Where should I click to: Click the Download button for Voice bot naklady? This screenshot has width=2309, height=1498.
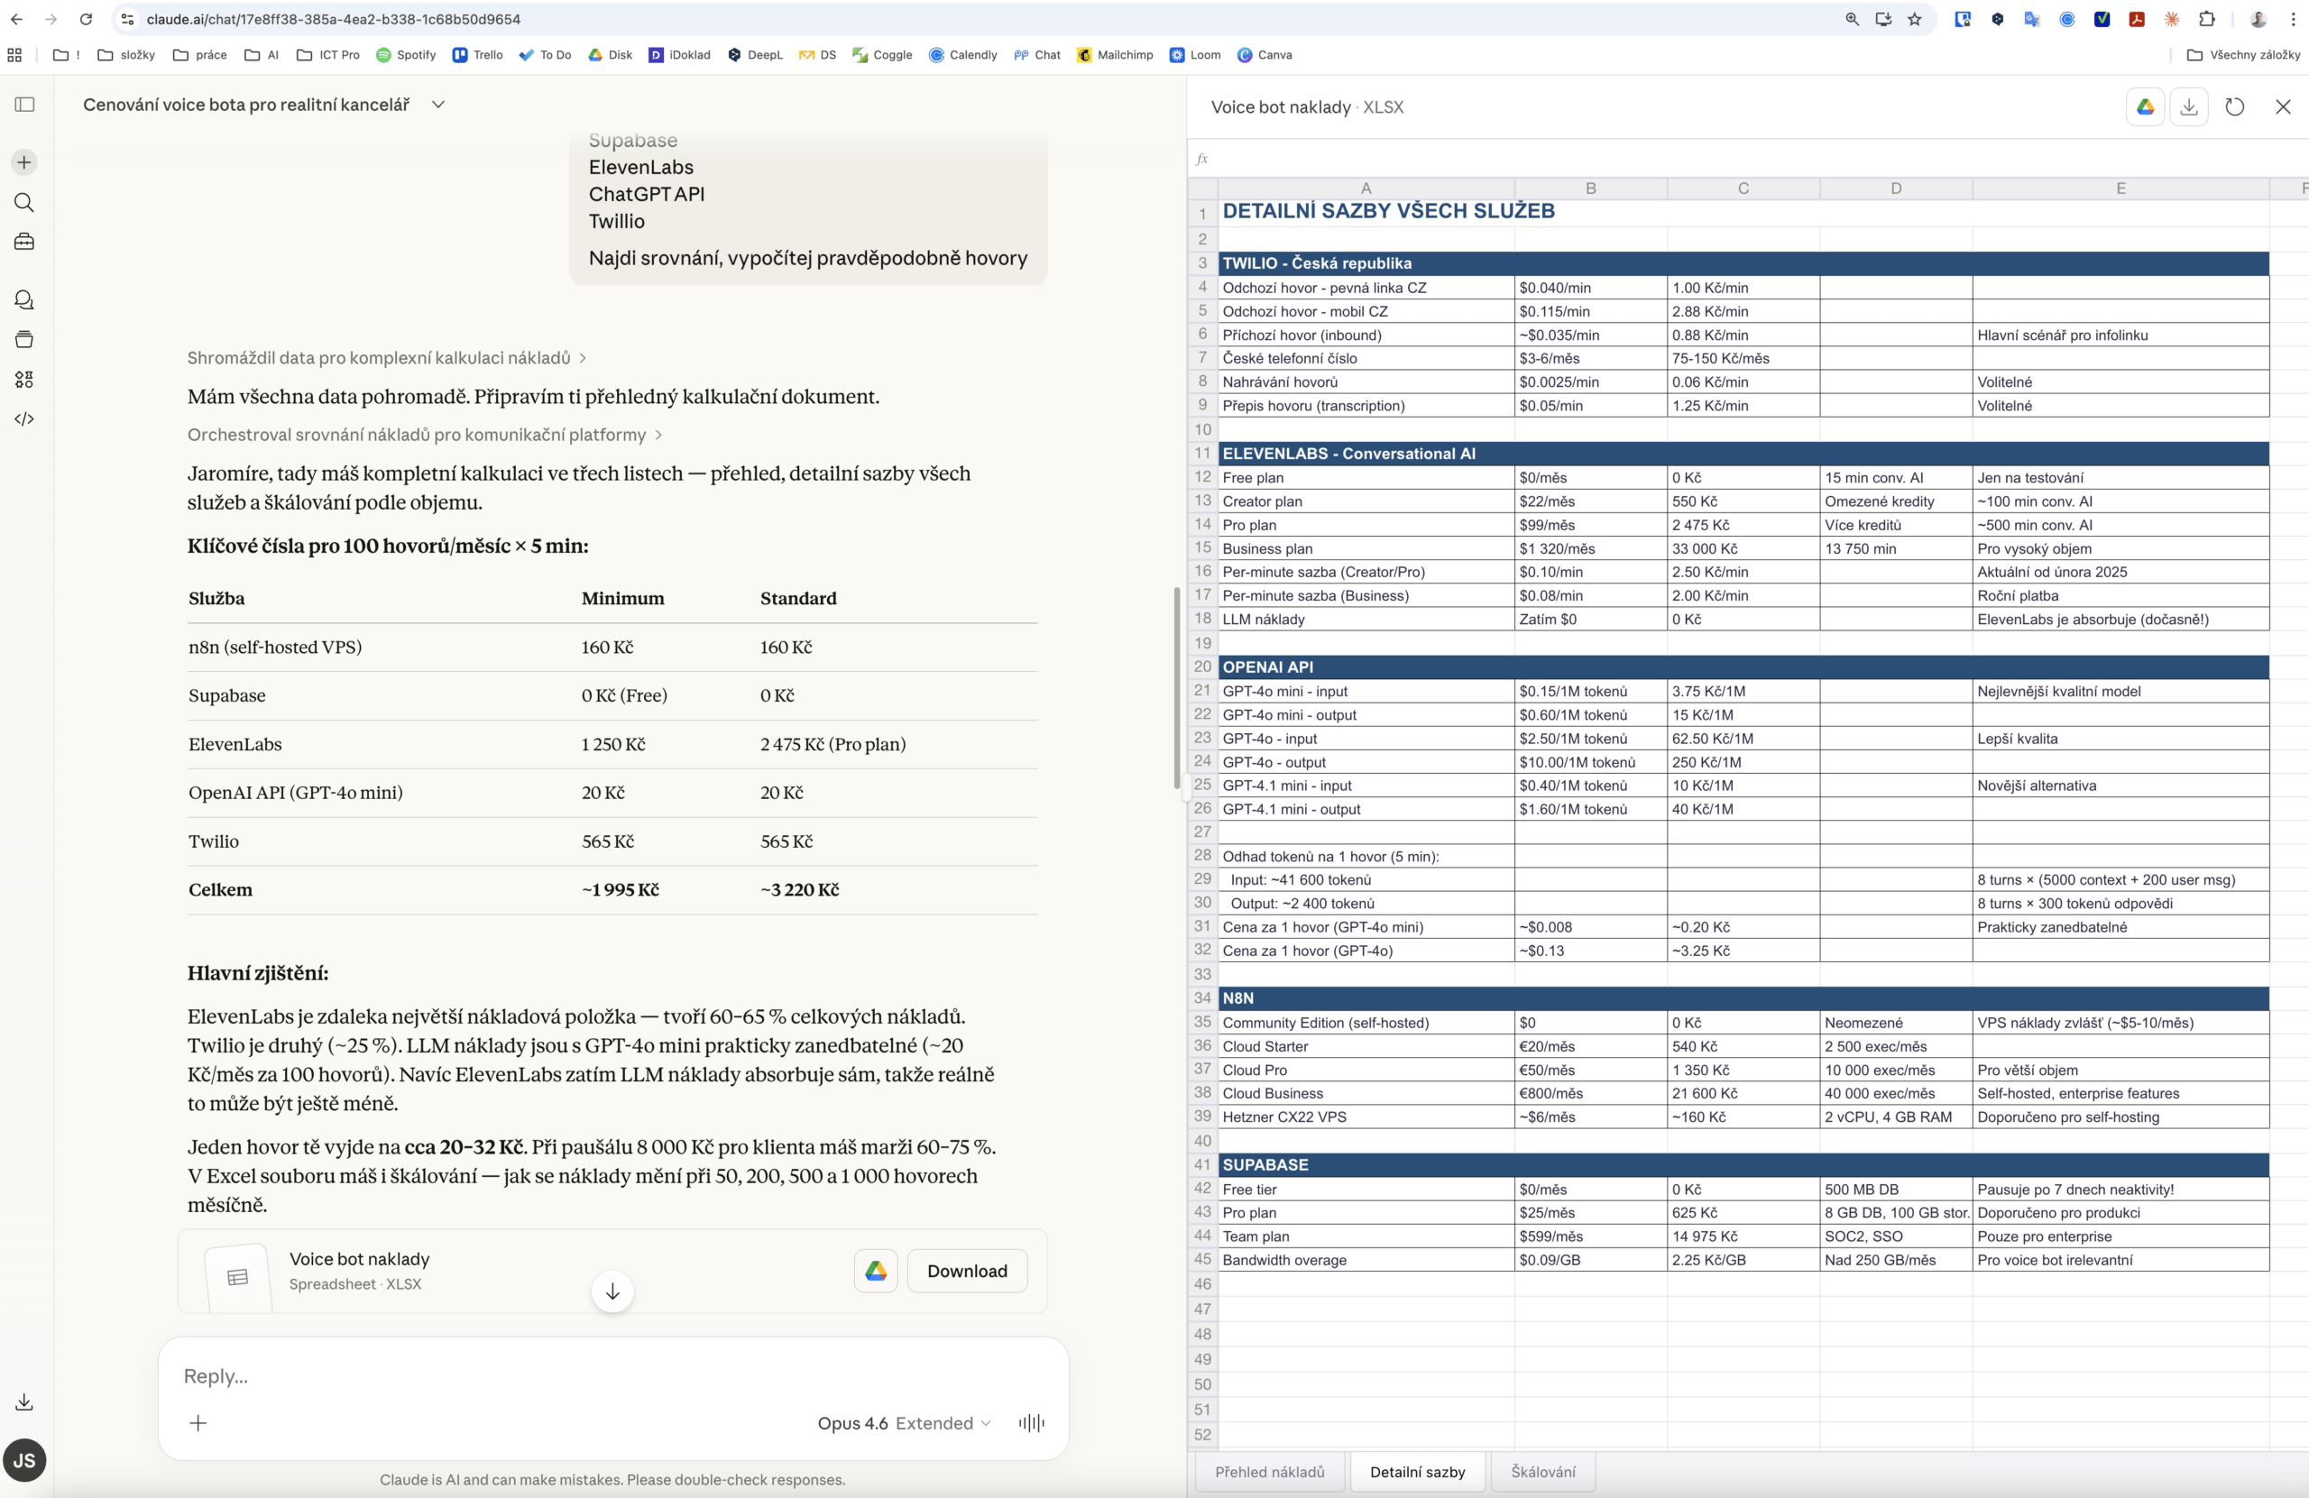tap(966, 1271)
